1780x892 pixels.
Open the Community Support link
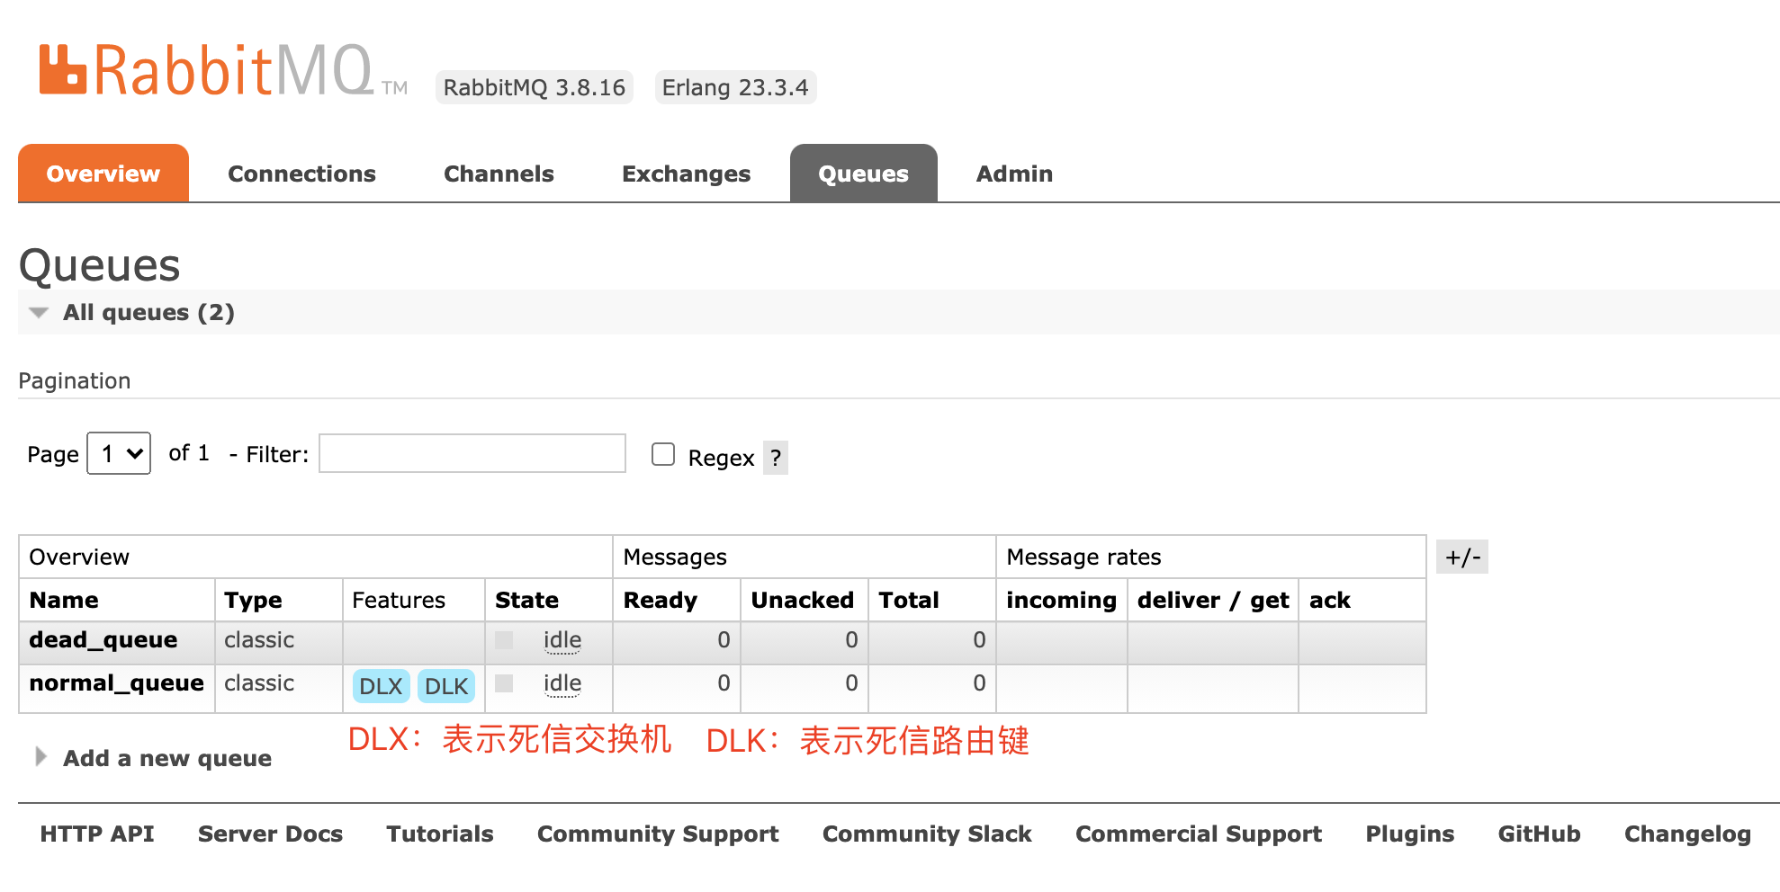tap(658, 834)
